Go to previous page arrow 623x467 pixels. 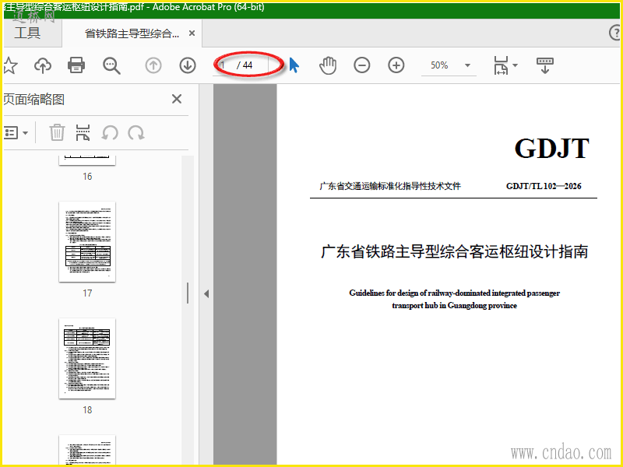[153, 65]
